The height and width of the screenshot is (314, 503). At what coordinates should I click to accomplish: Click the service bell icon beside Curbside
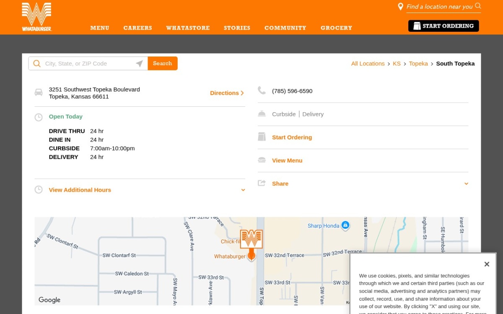262,114
